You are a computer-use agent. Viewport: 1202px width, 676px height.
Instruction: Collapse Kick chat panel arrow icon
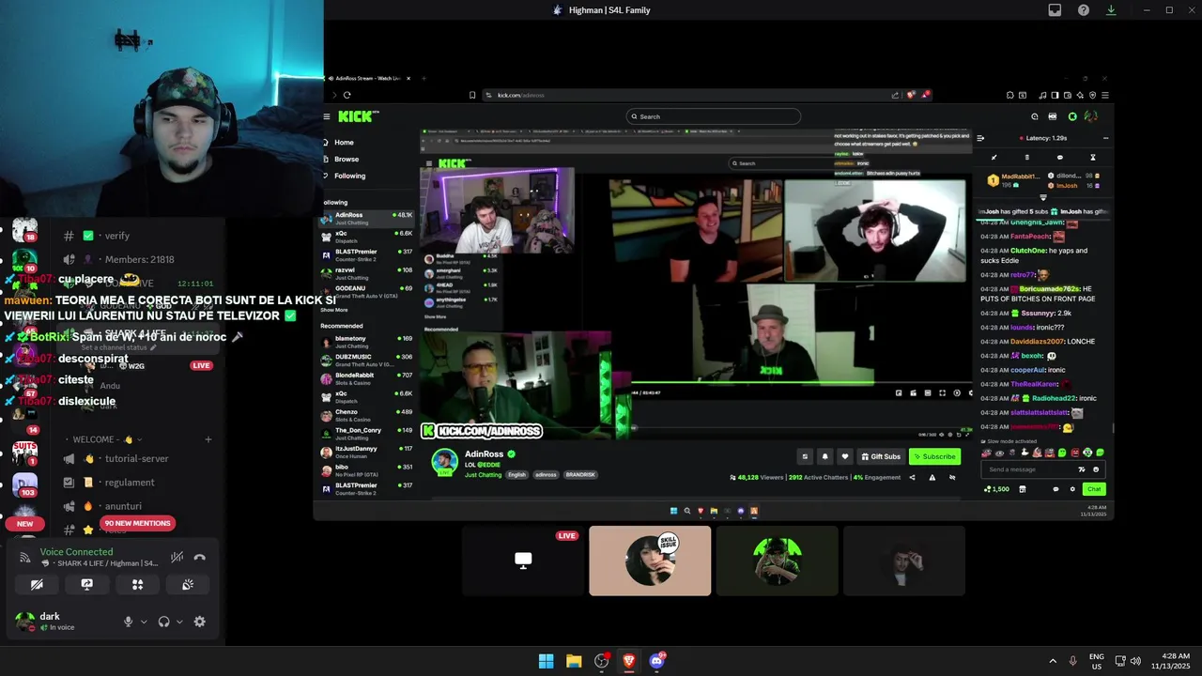(980, 138)
